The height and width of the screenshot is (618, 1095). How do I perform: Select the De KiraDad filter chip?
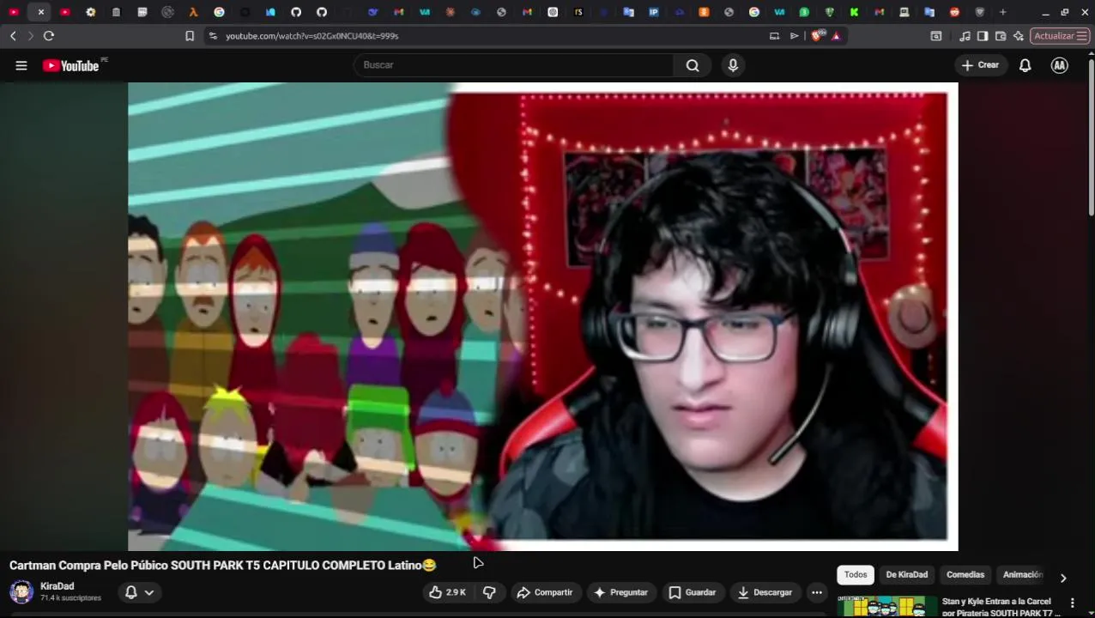(x=906, y=575)
